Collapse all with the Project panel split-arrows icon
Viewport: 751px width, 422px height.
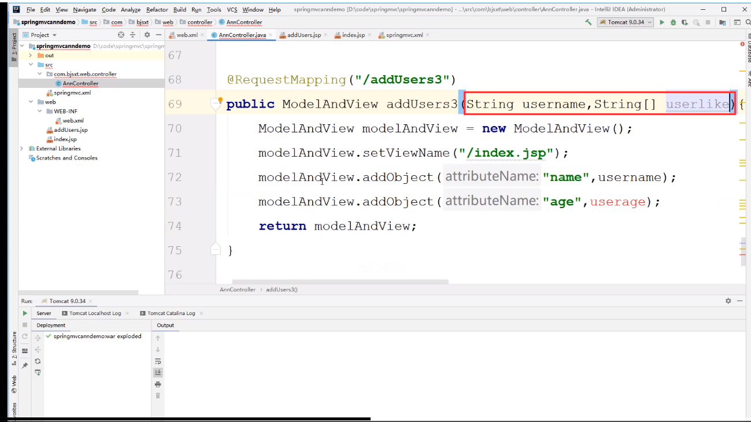point(132,35)
